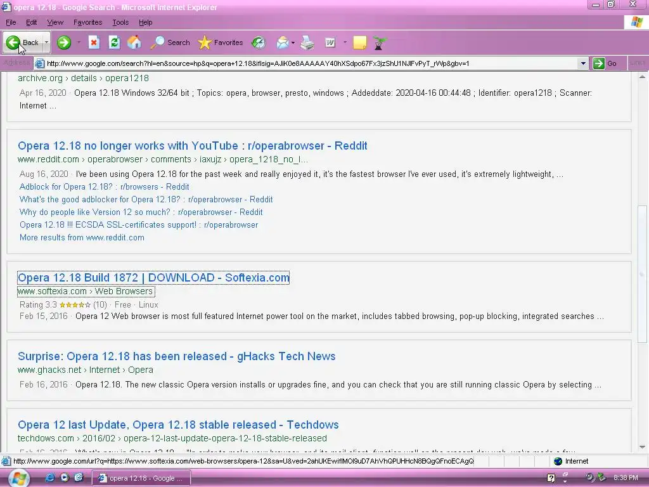The height and width of the screenshot is (487, 649).
Task: Open 'What's the good adblocker' Reddit link
Action: (x=146, y=200)
